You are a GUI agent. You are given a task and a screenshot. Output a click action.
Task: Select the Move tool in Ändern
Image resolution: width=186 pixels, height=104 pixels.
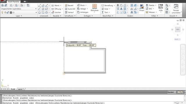click(x=118, y=5)
